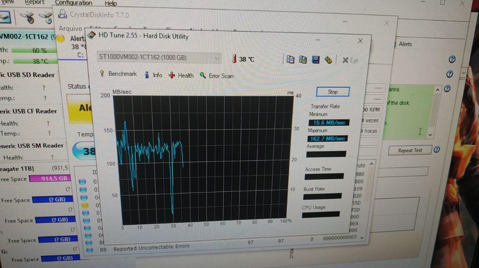
Task: Open the View menu in background window
Action: (x=7, y=2)
